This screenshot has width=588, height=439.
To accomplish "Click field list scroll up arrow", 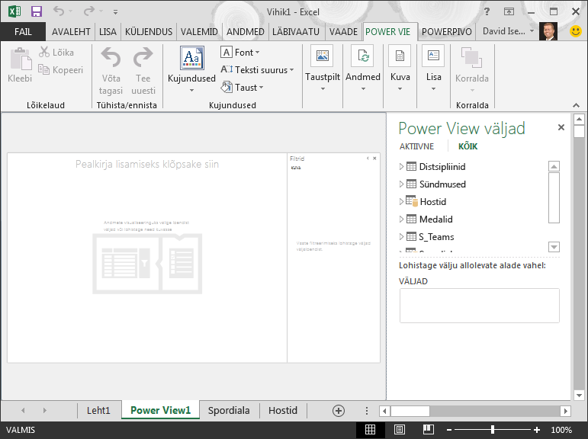I will 554,166.
